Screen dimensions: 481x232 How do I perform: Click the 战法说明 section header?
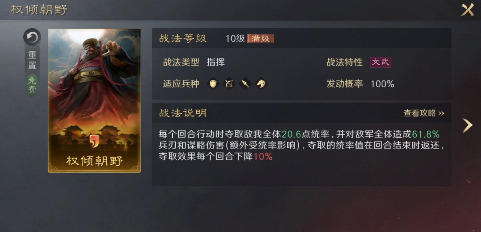click(183, 113)
